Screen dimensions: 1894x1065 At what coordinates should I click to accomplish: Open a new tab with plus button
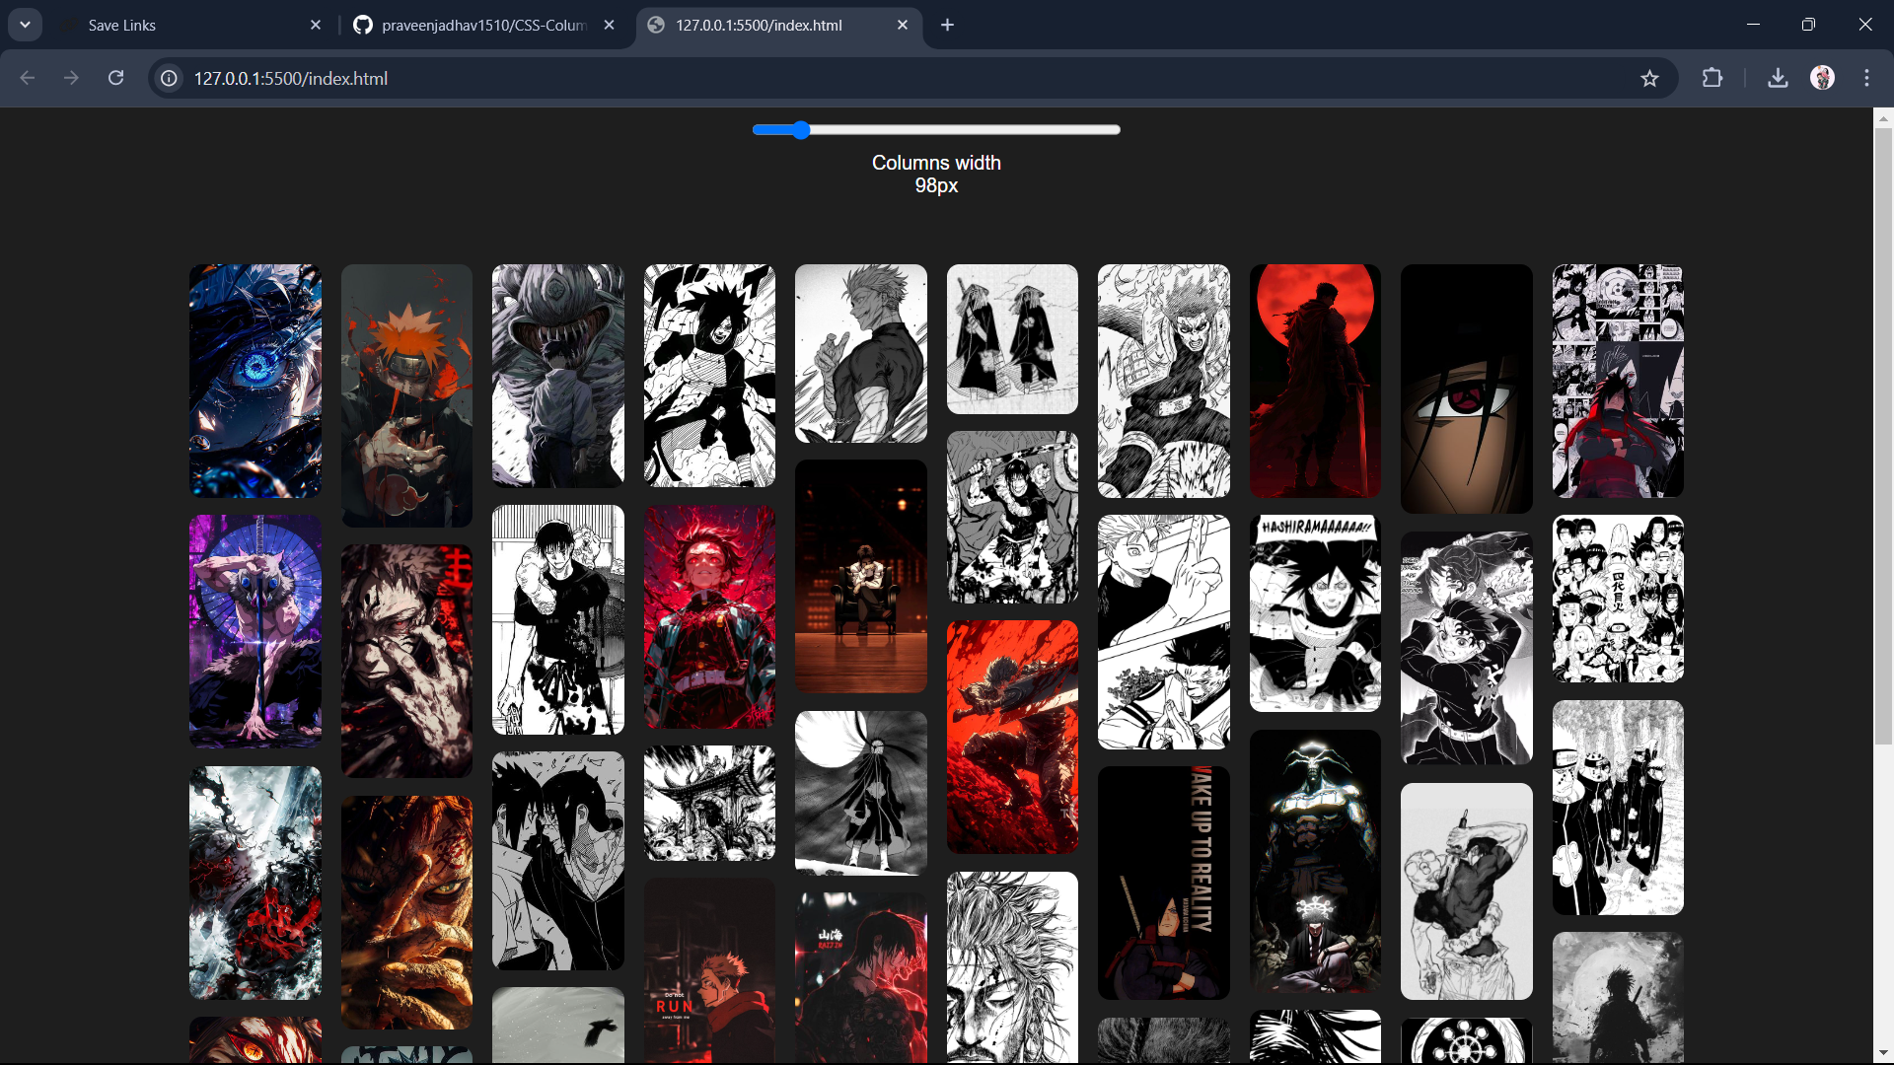(947, 25)
